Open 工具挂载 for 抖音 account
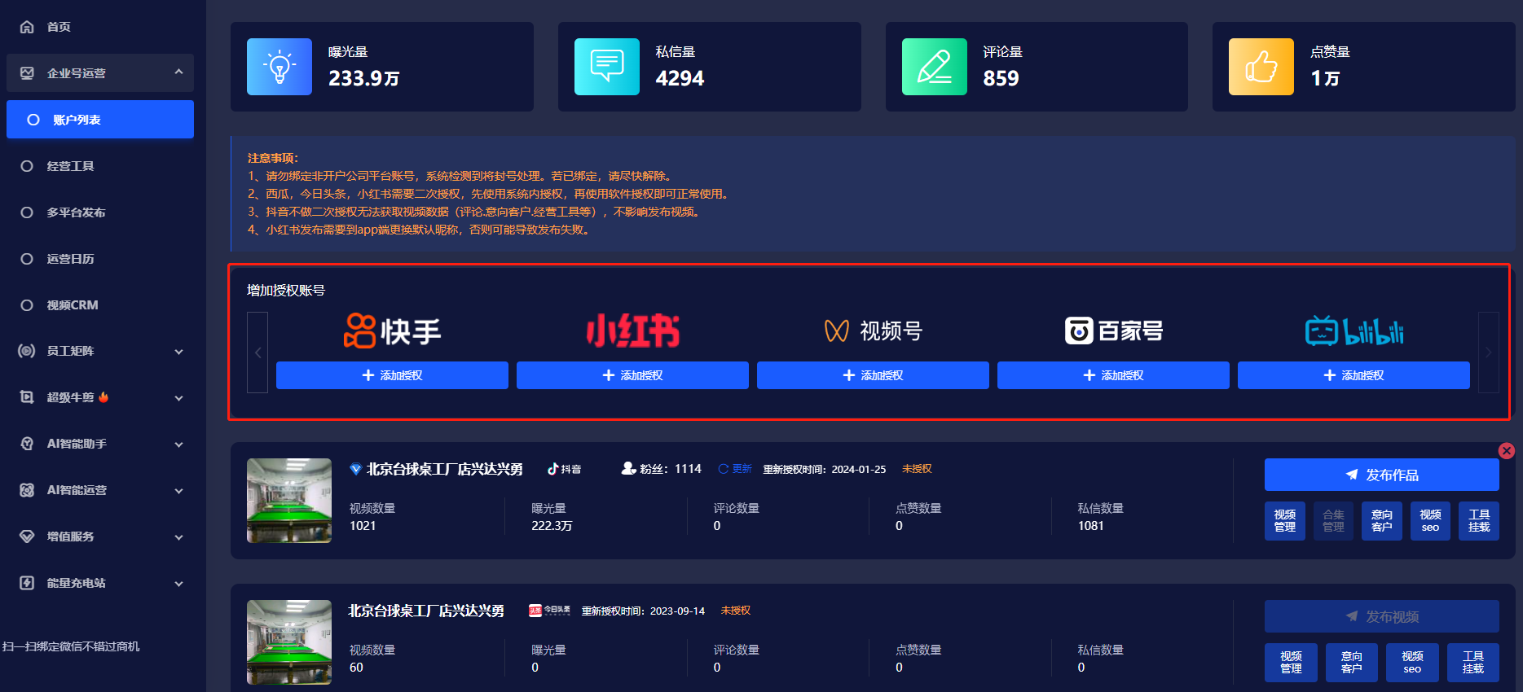The image size is (1523, 692). pyautogui.click(x=1479, y=521)
